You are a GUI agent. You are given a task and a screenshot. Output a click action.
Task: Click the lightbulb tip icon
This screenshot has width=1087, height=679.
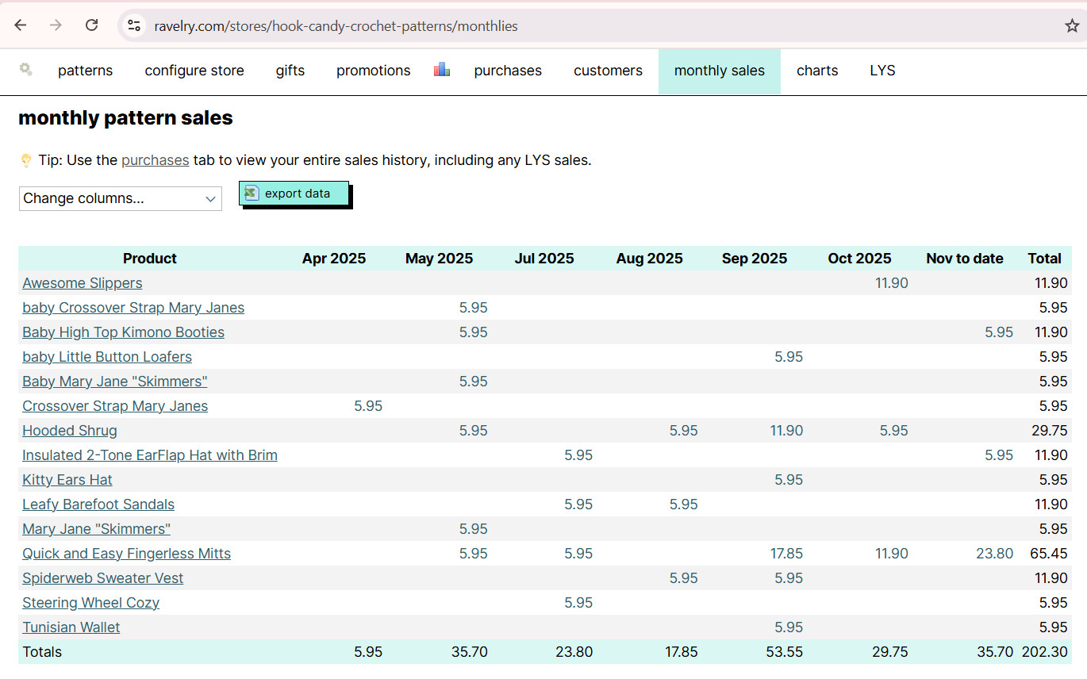(26, 161)
